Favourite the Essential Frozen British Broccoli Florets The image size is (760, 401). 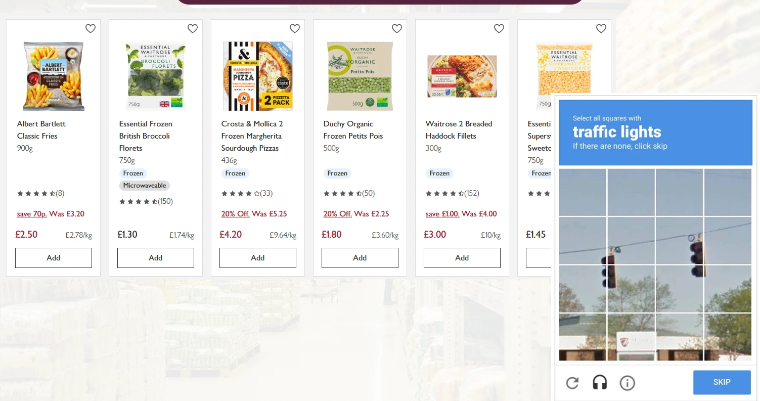click(192, 29)
